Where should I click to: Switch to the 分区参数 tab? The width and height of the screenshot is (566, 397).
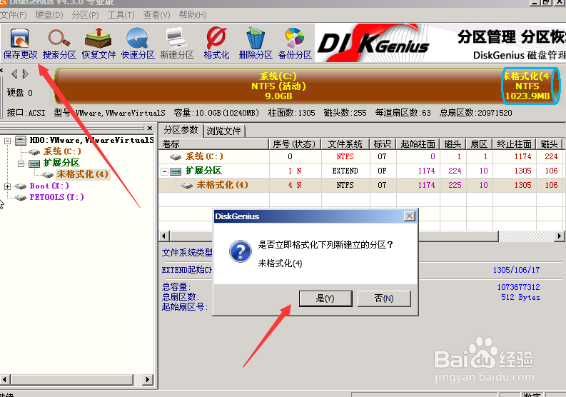tap(181, 130)
